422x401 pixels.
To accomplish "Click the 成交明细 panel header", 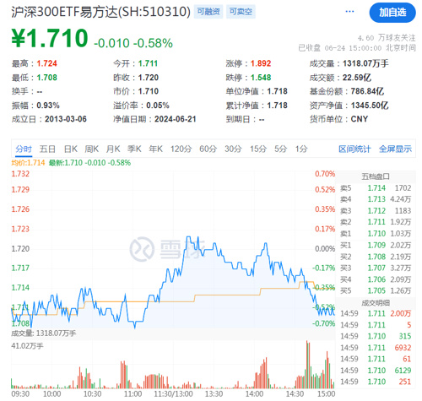I will (x=376, y=303).
